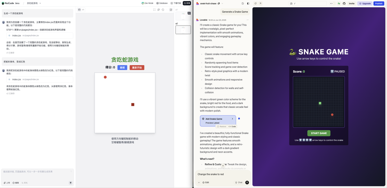
Task: Click the scroll-down arrow in Lovable chat
Action: click(223, 165)
